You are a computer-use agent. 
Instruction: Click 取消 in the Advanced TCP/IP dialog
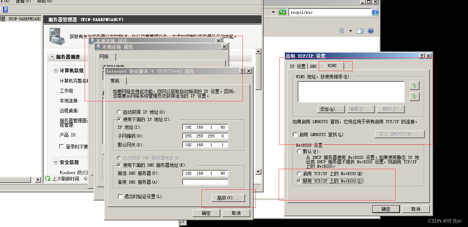click(x=416, y=209)
